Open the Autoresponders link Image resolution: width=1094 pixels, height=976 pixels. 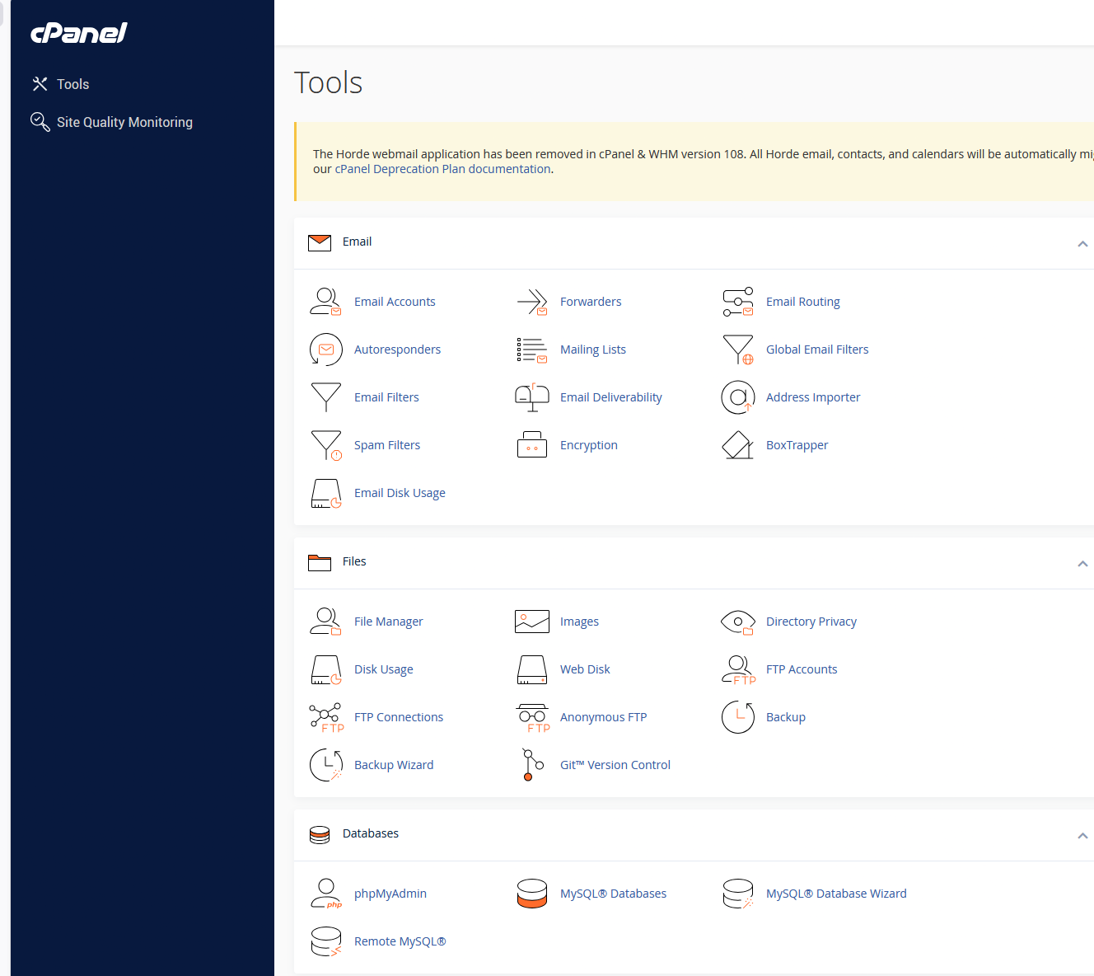coord(397,350)
